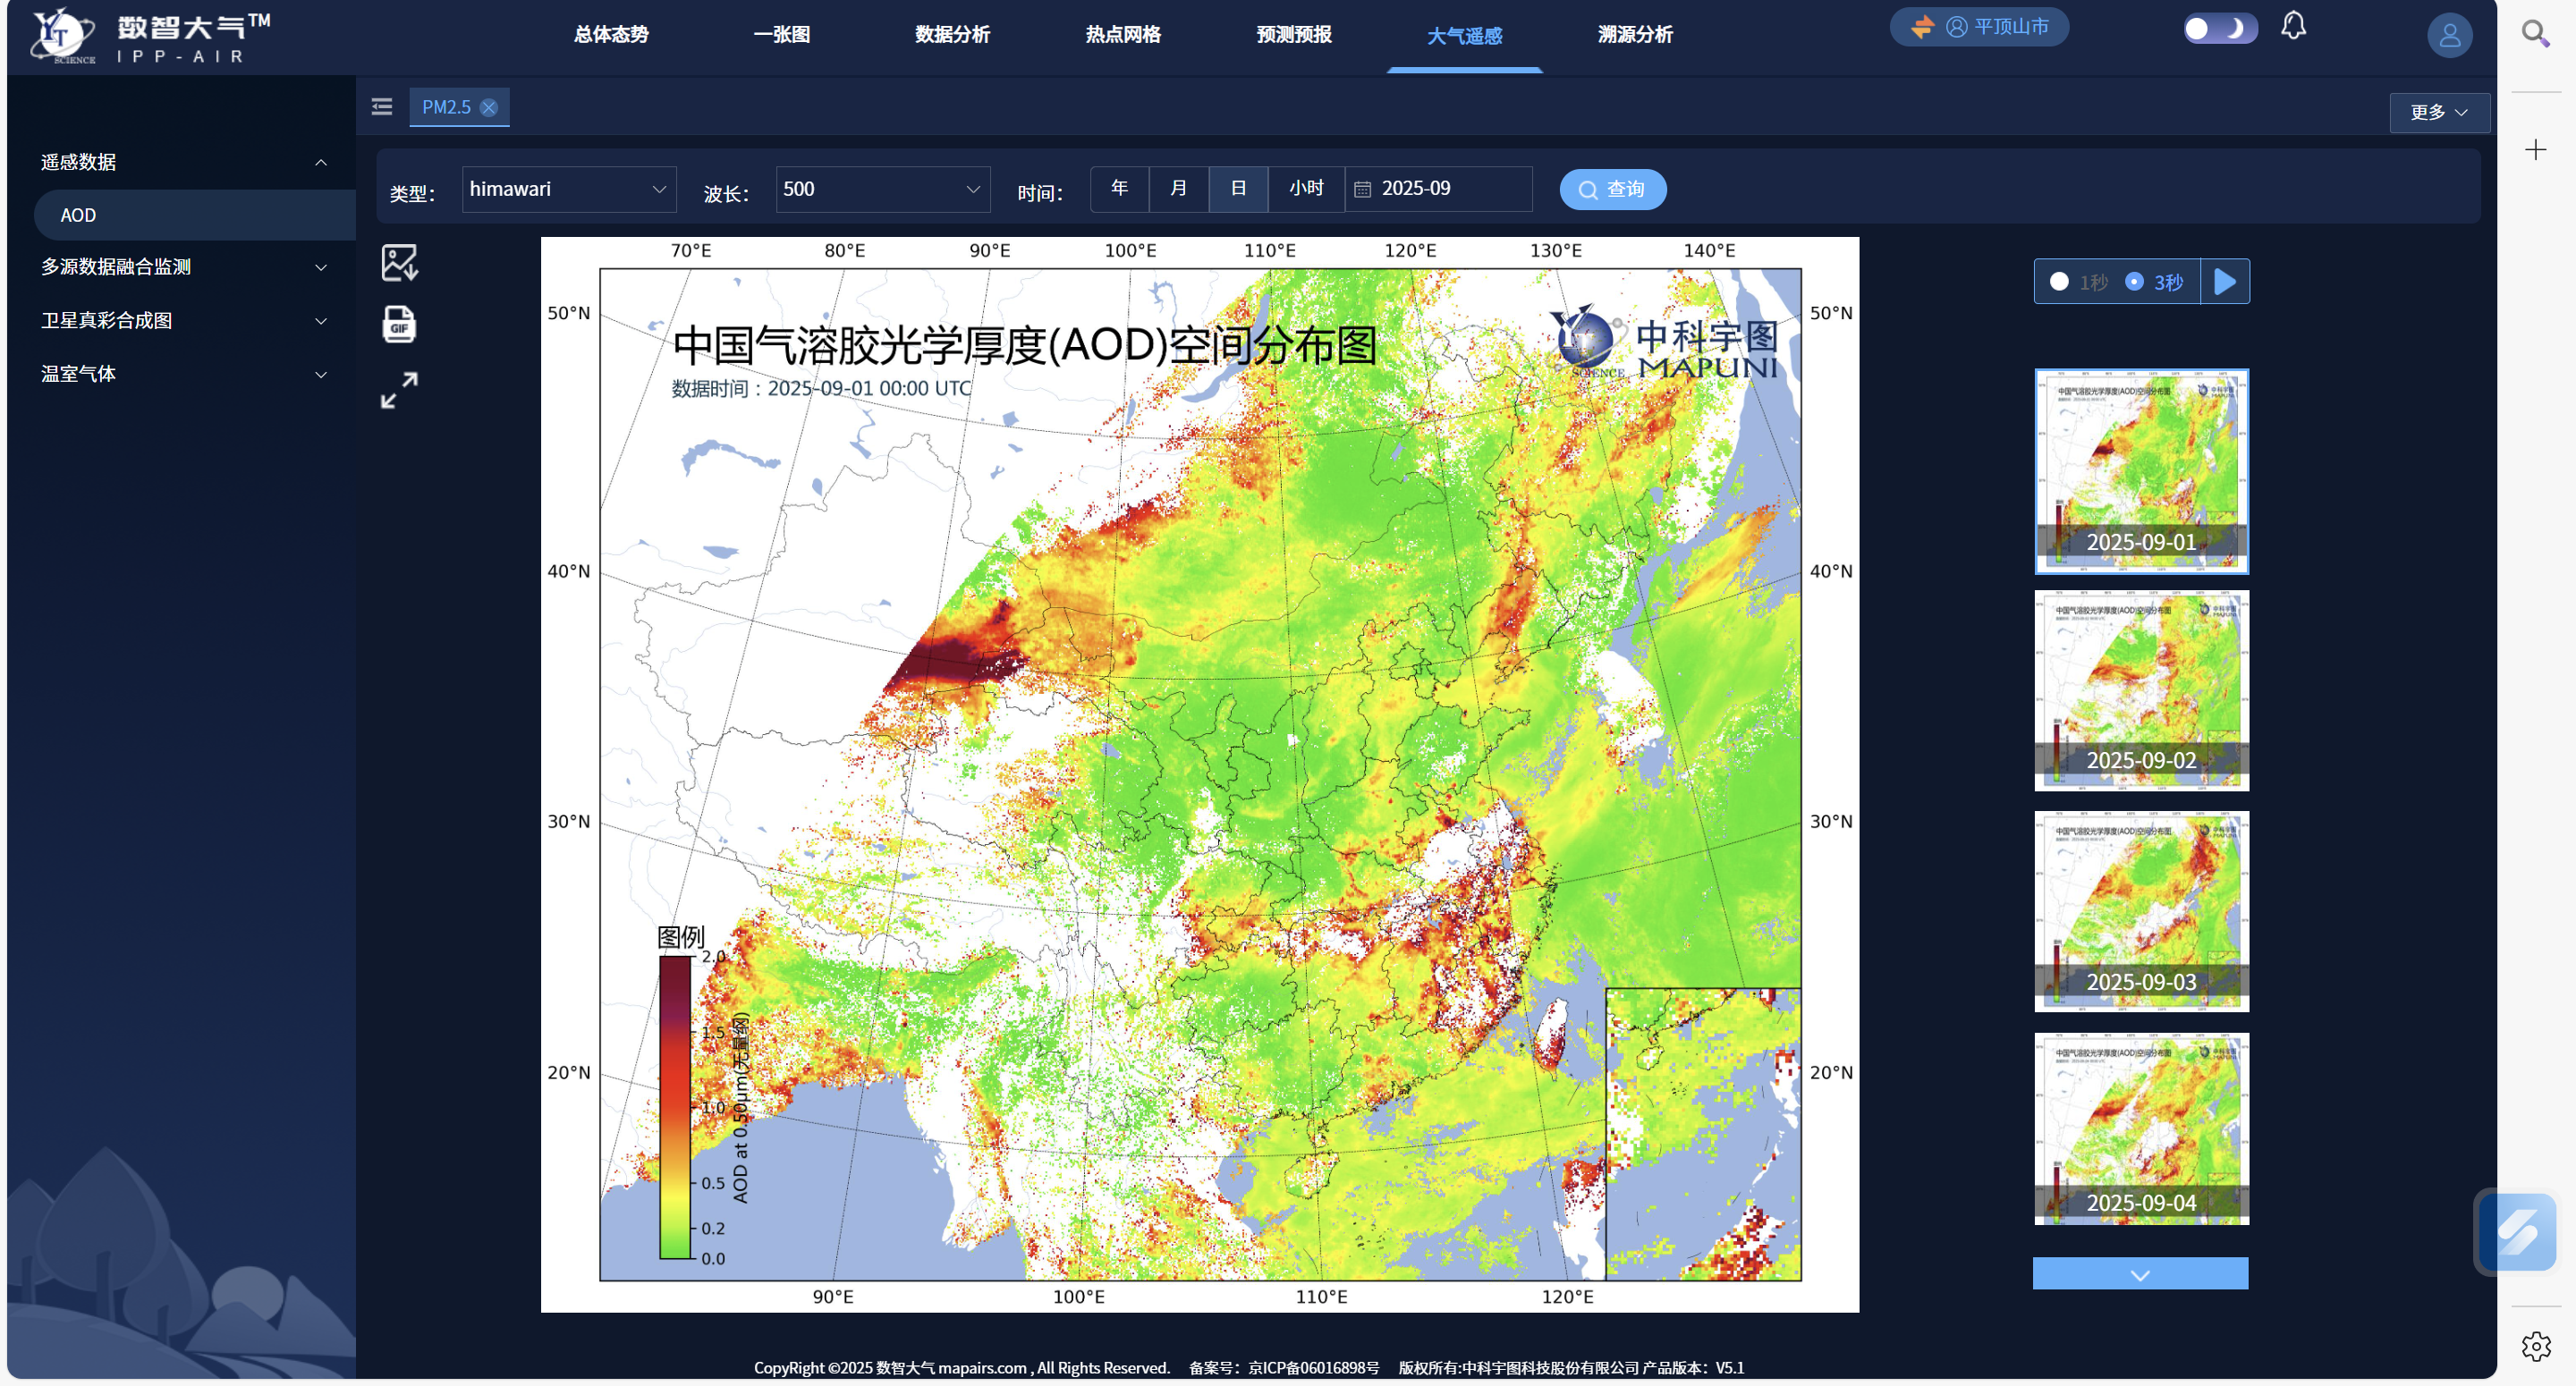
Task: Export the animation as GIF
Action: (x=398, y=324)
